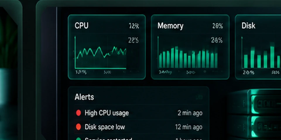Screen dimensions: 281x140
Task: Open the Memory card title
Action: click(x=170, y=26)
